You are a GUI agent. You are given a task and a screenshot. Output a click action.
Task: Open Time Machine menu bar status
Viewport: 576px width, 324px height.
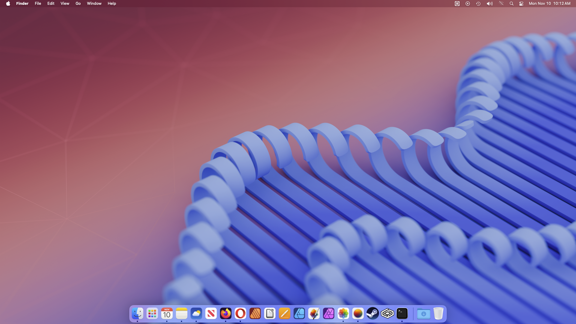pos(478,4)
